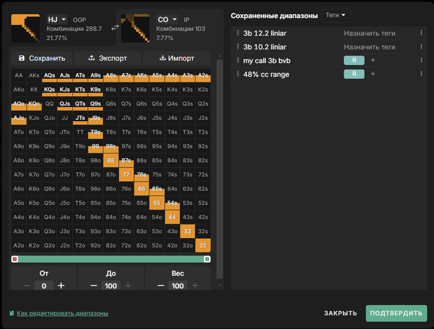The width and height of the screenshot is (434, 329).
Task: Click the book icon beside help link
Action: point(12,313)
